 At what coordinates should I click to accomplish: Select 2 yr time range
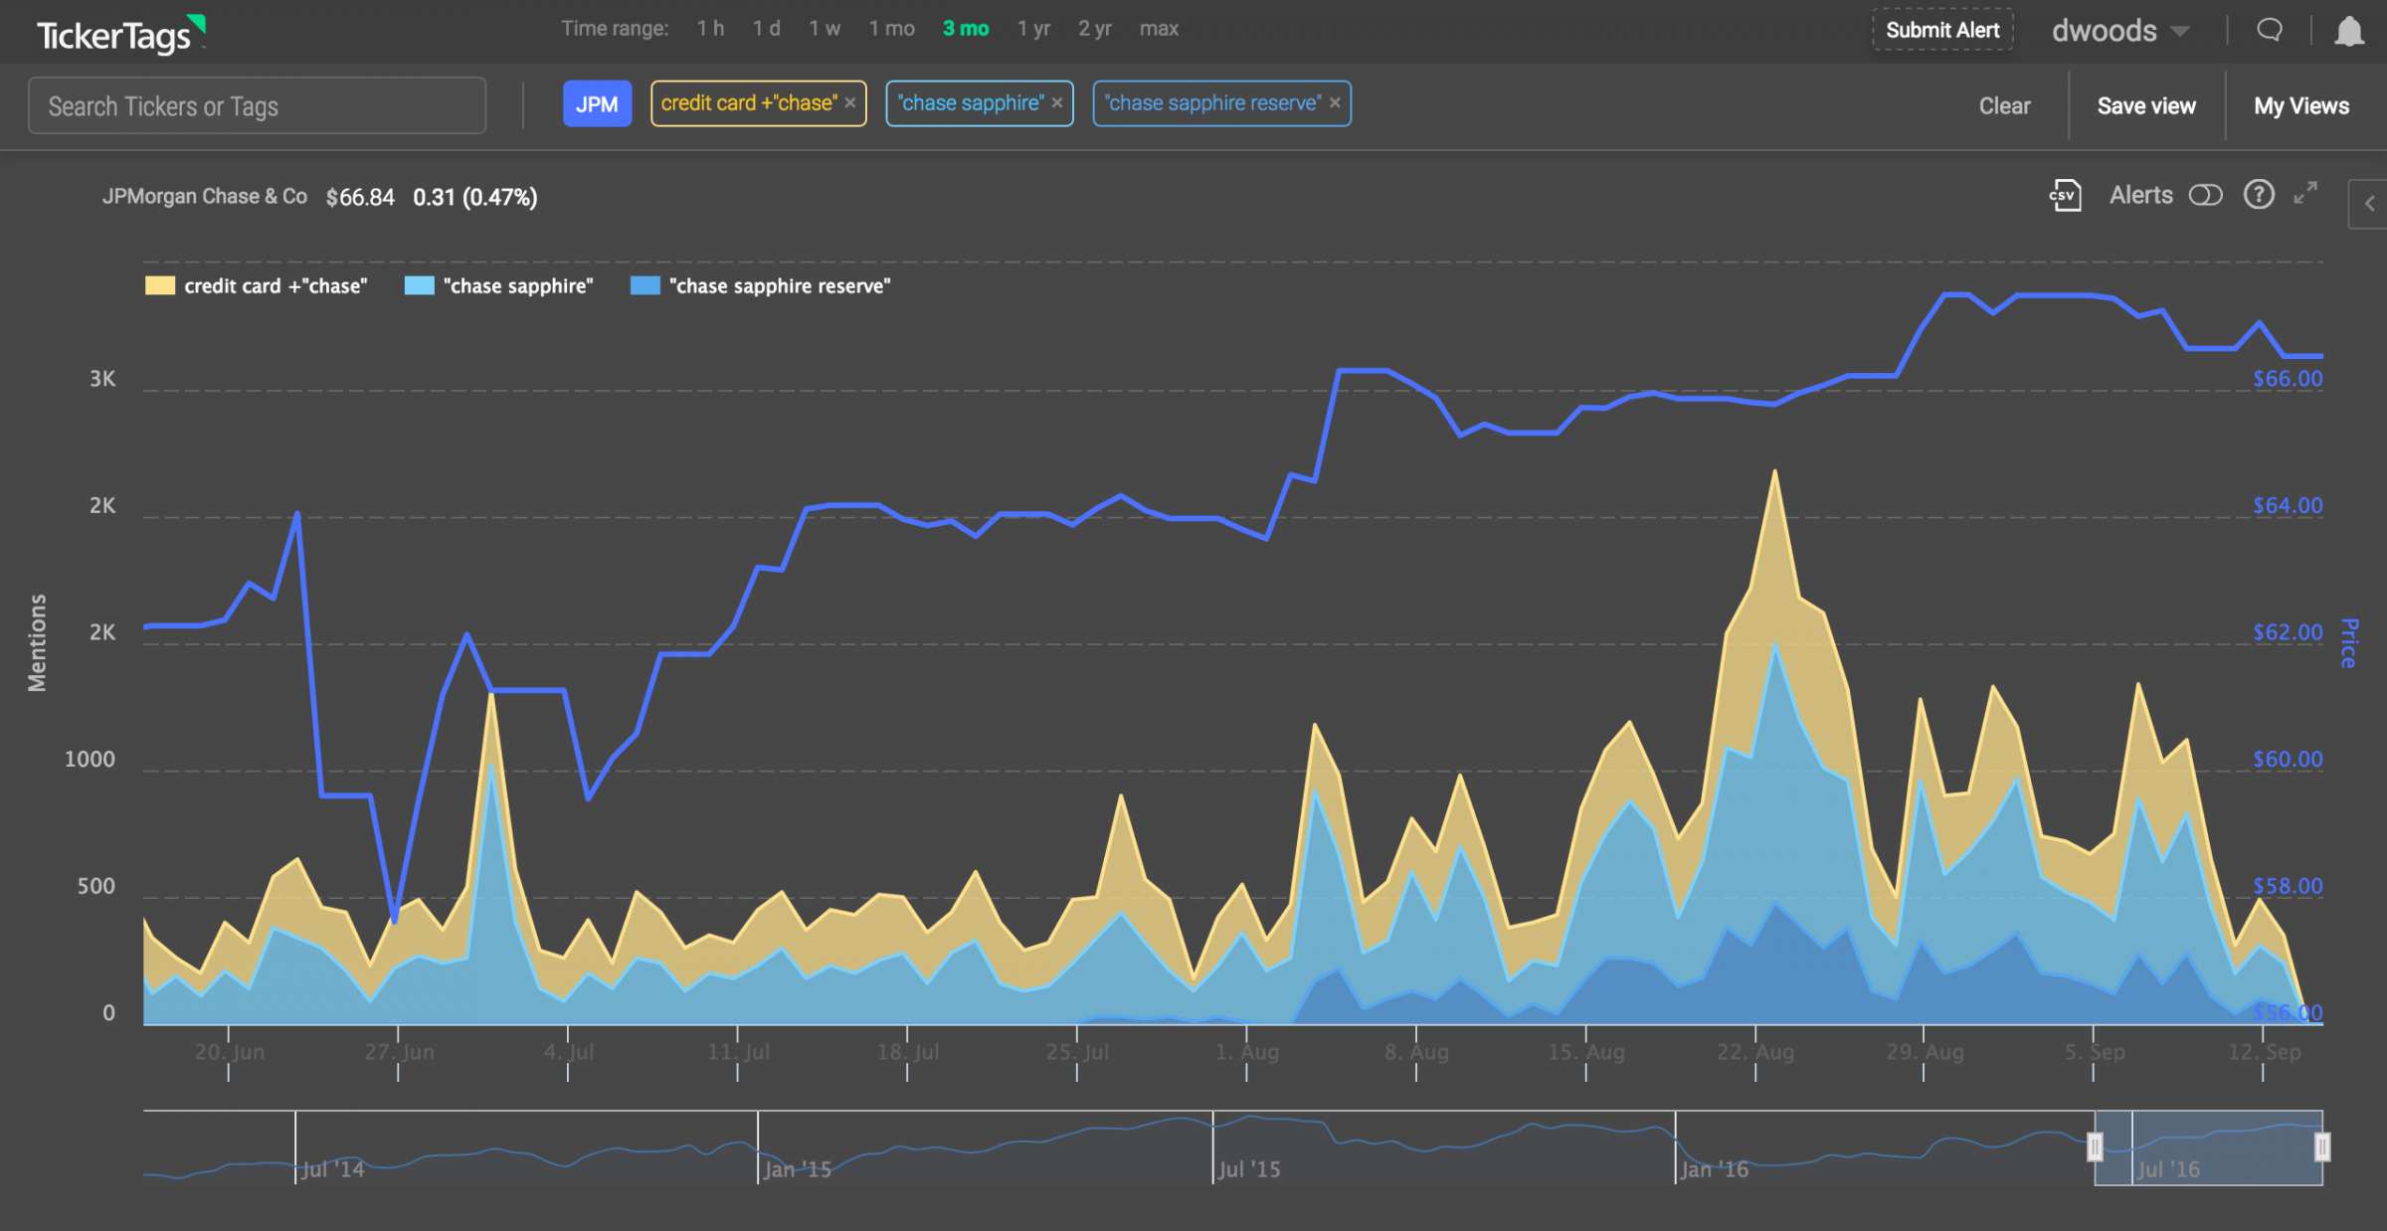click(x=1094, y=29)
